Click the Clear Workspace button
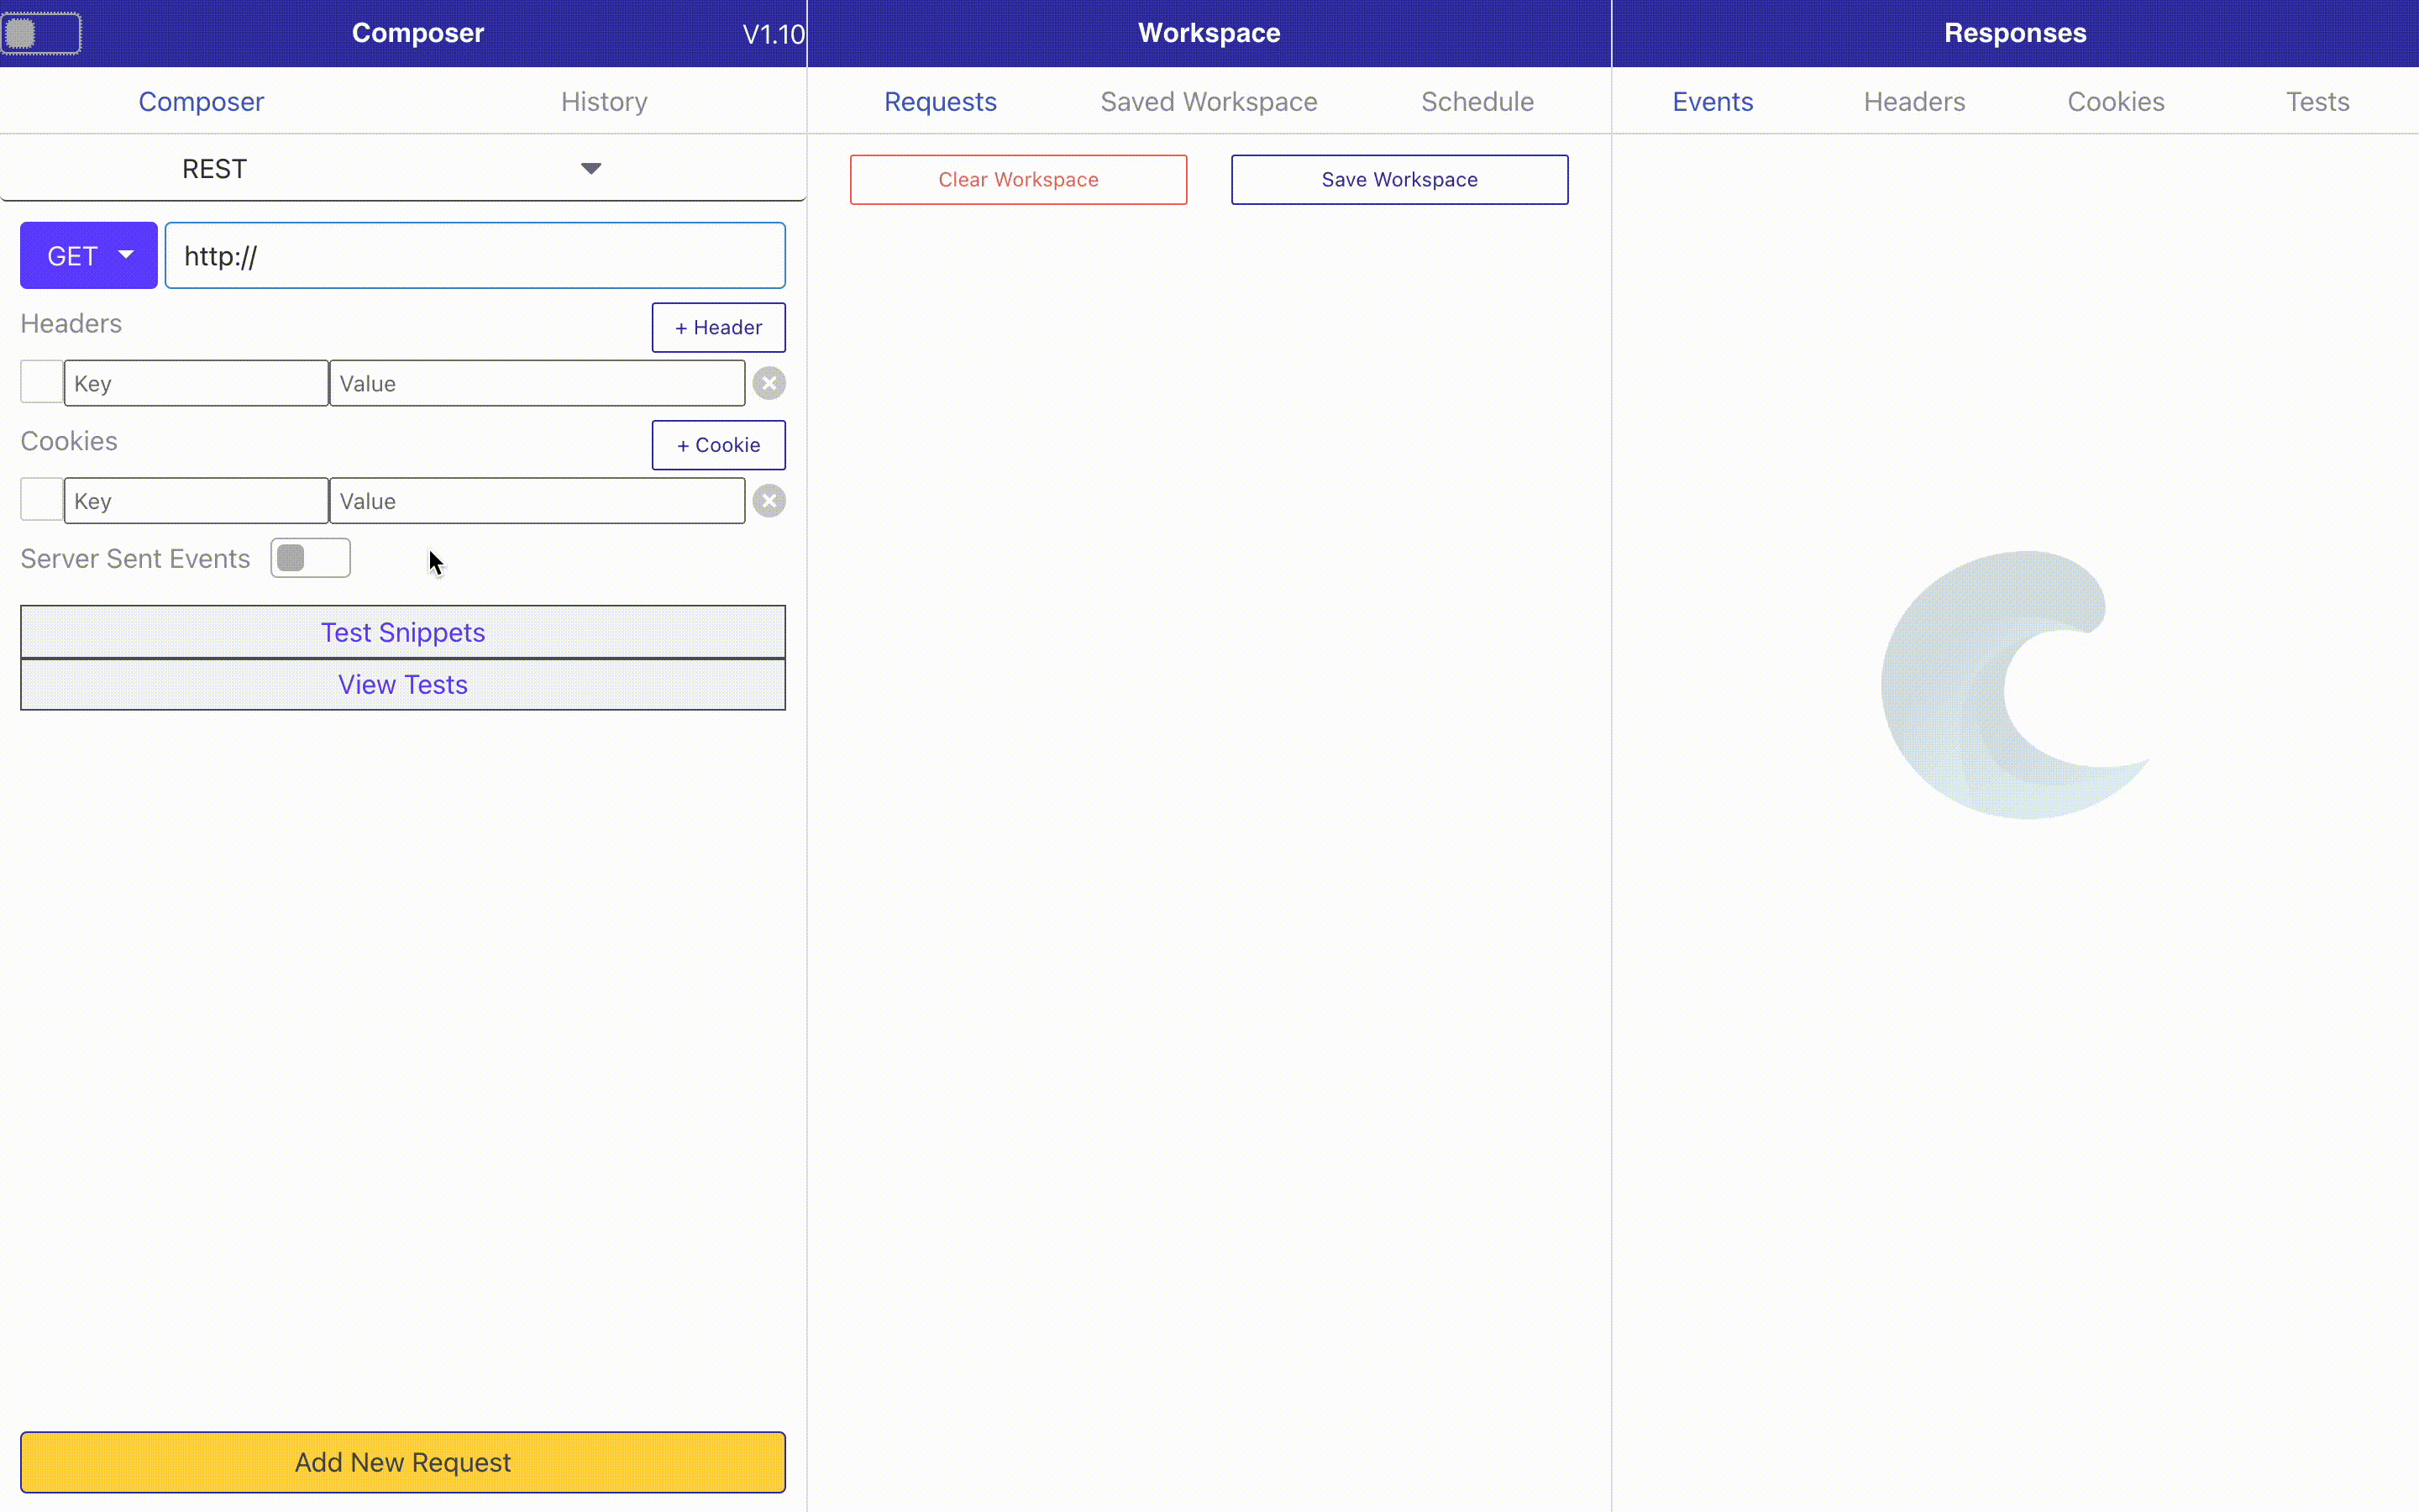The width and height of the screenshot is (2419, 1512). point(1018,179)
